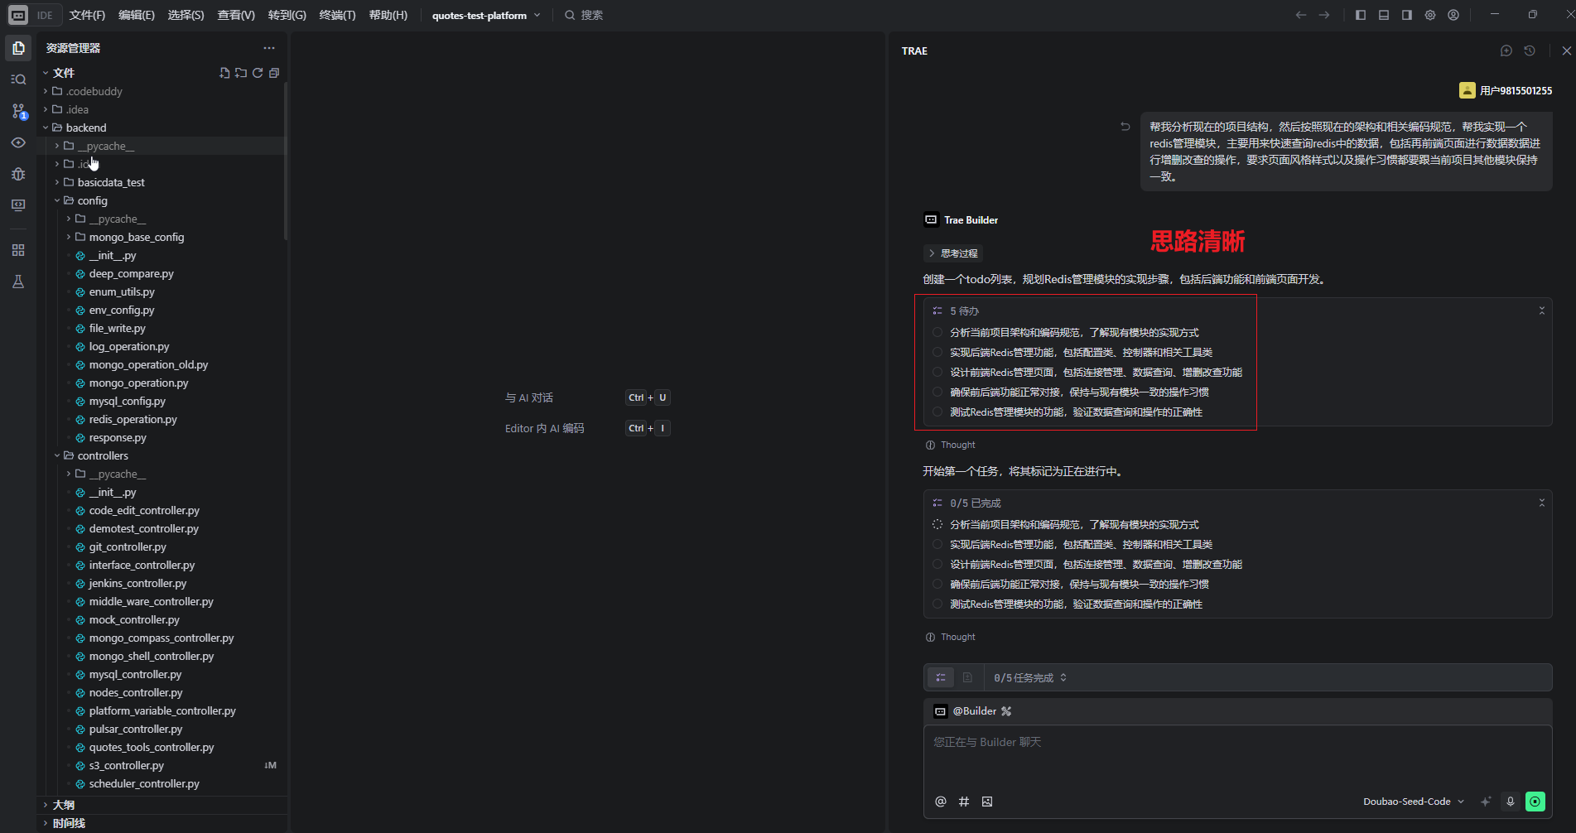Open the chat history clock icon
1576x833 pixels.
(1530, 51)
